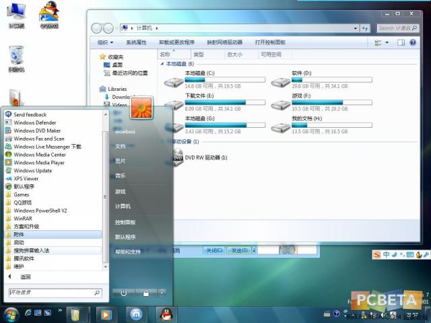
Task: Click 返回 to go back in Start menu
Action: (25, 277)
